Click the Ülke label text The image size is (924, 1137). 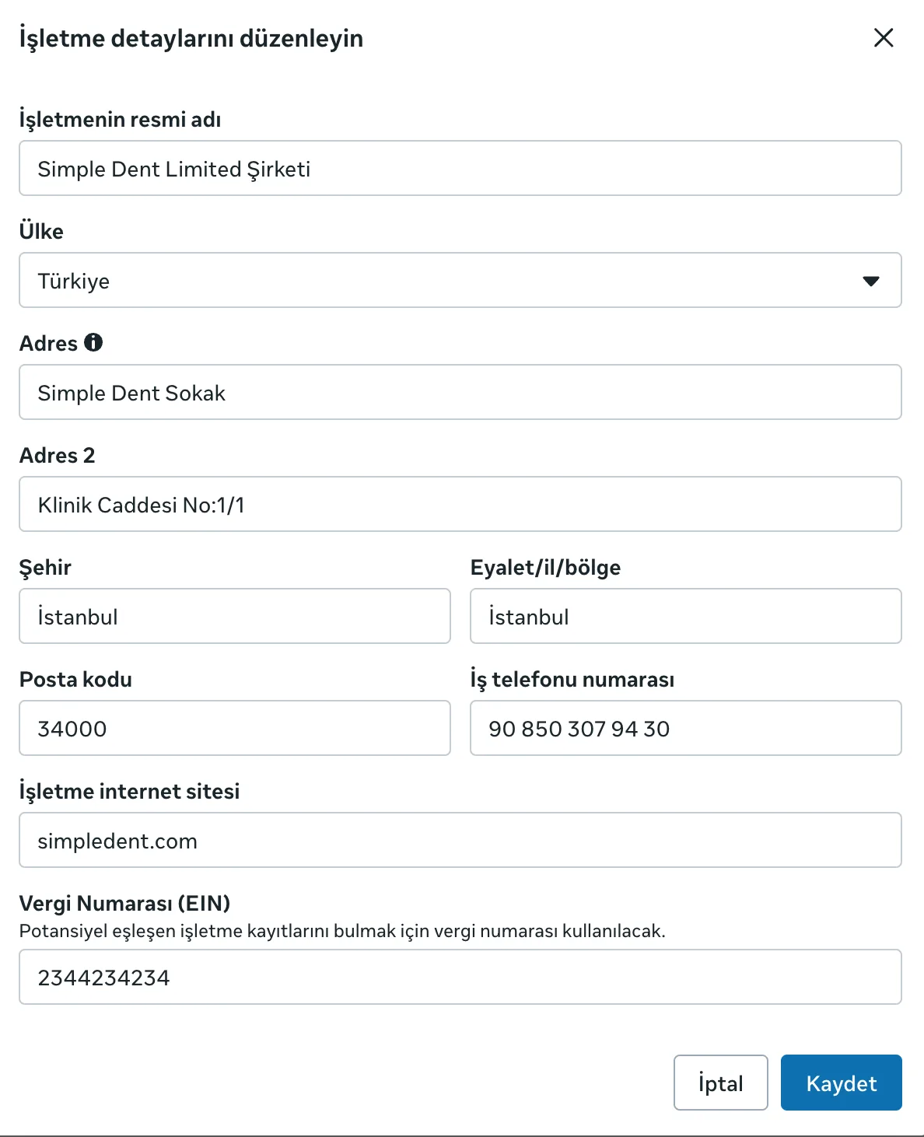(x=41, y=231)
